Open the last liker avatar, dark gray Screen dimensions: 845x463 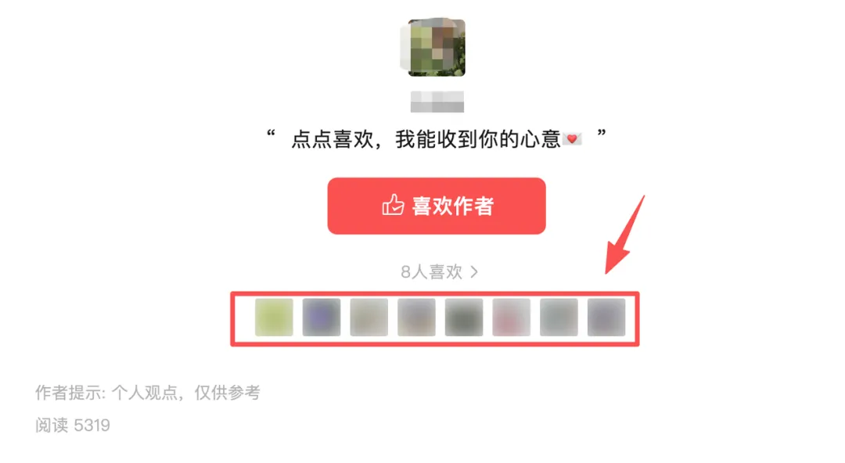click(606, 318)
